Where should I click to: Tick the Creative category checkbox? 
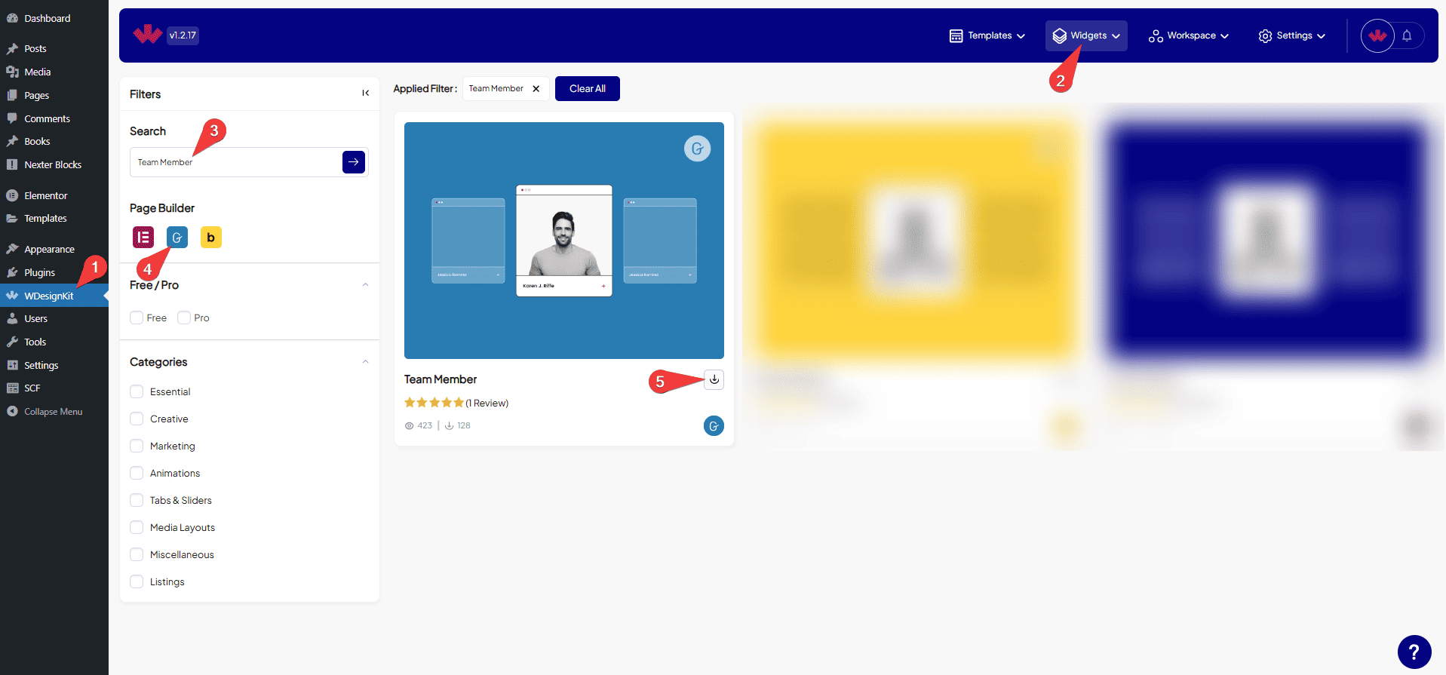tap(137, 419)
